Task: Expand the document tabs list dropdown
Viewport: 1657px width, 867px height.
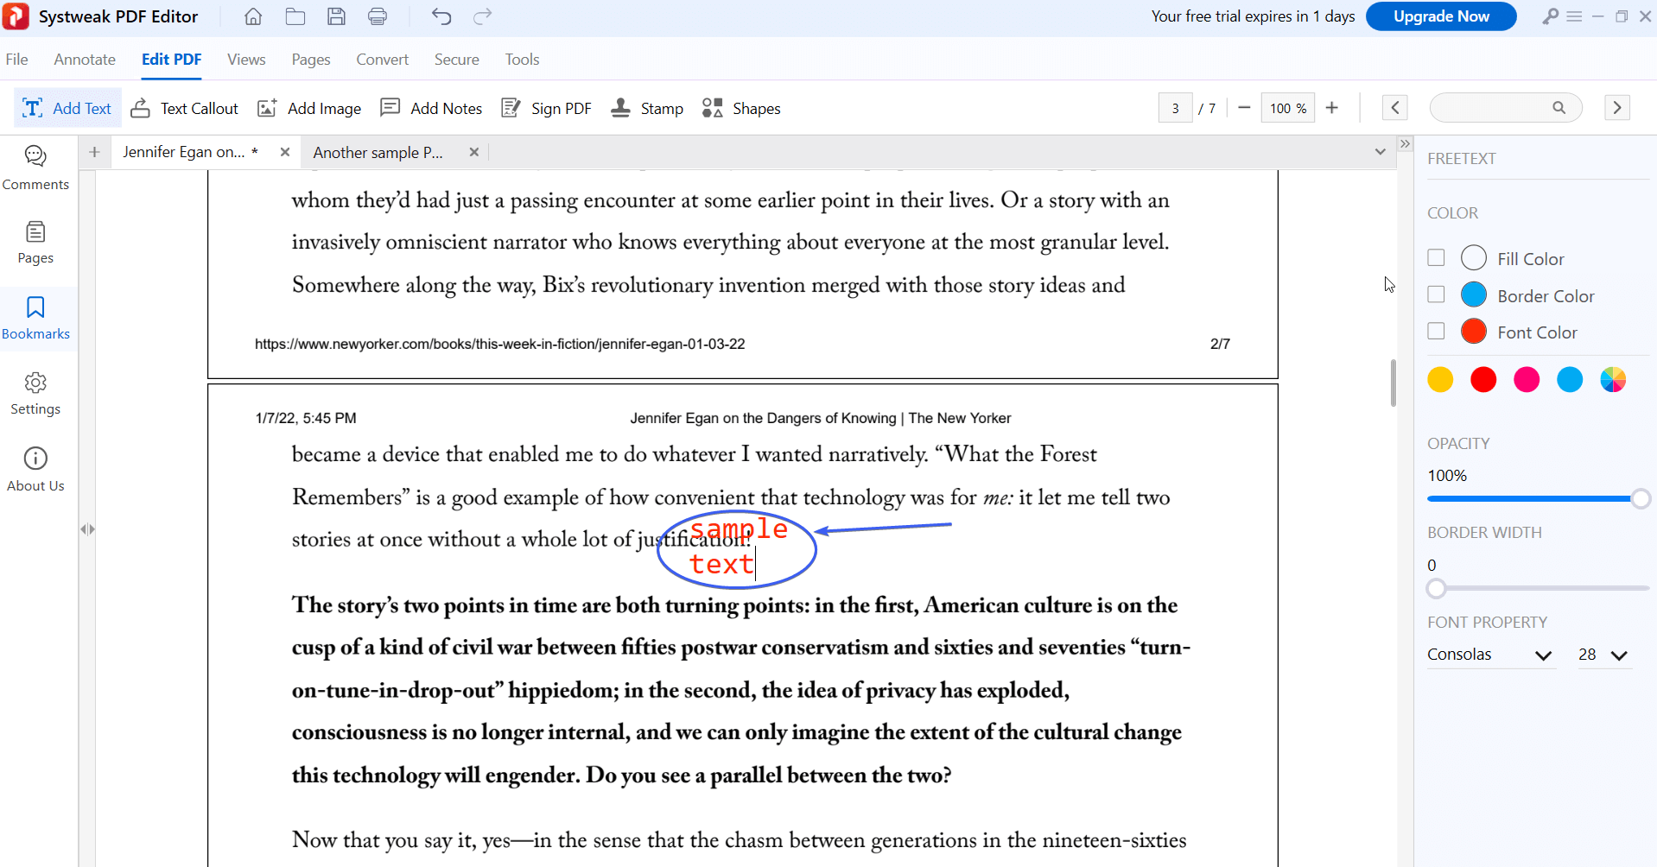Action: (x=1381, y=152)
